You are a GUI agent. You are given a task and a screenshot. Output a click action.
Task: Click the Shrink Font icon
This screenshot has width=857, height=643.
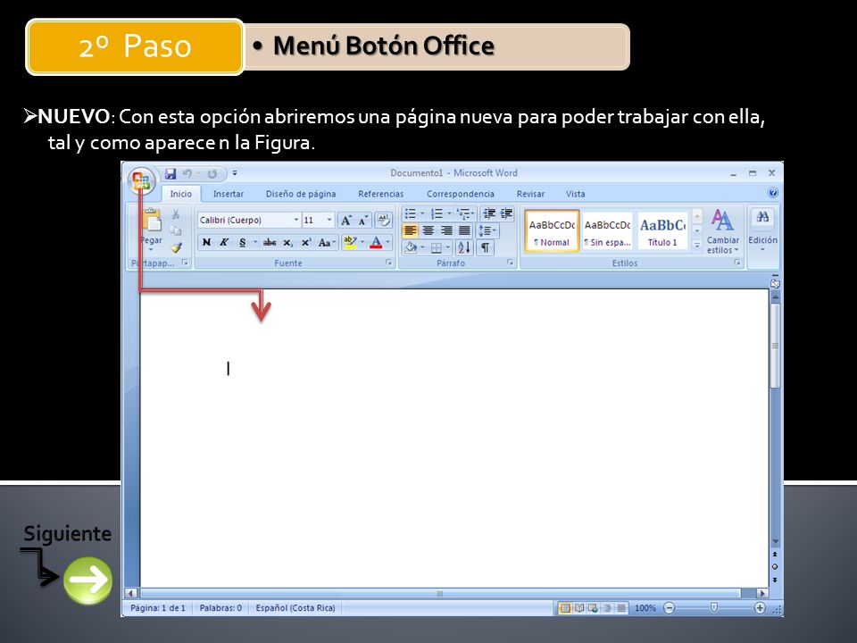point(363,221)
